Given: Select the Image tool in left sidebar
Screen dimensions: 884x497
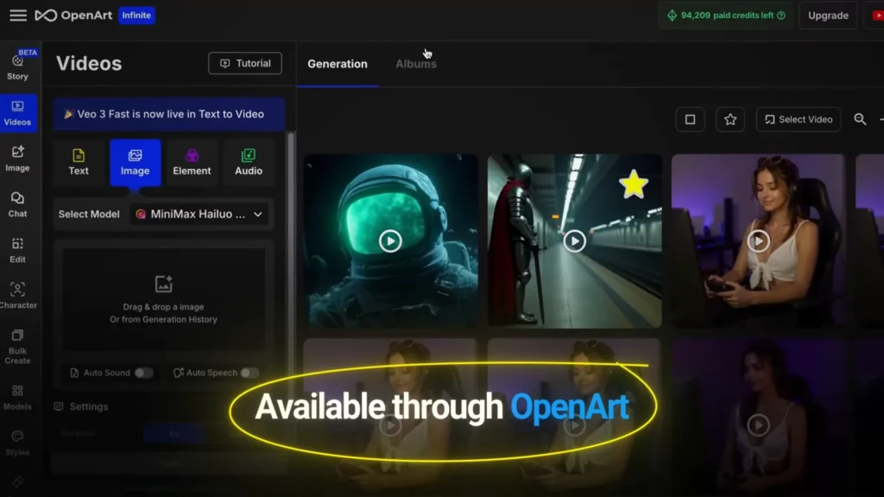Looking at the screenshot, I should coord(17,160).
